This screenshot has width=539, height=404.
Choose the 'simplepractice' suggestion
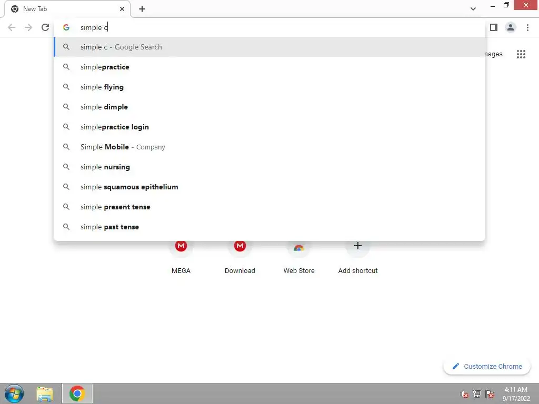(269, 67)
